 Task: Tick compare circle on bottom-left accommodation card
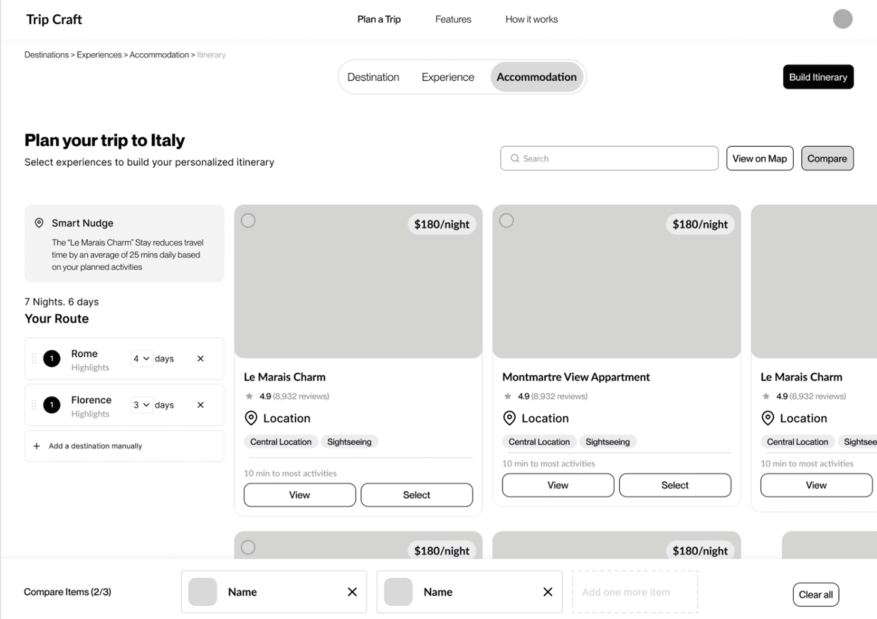tap(248, 547)
